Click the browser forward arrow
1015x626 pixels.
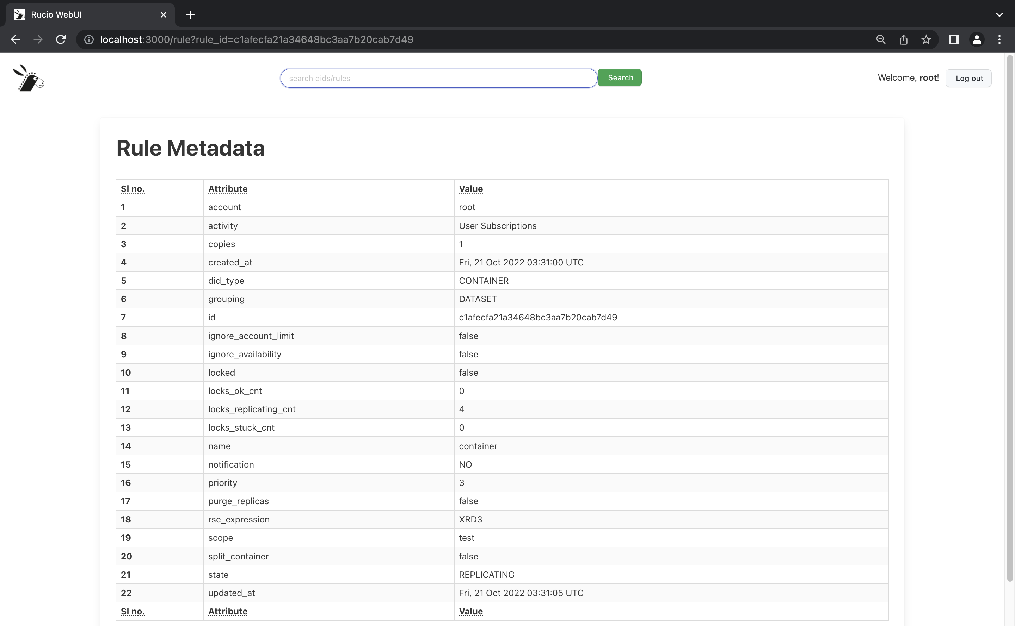click(38, 39)
